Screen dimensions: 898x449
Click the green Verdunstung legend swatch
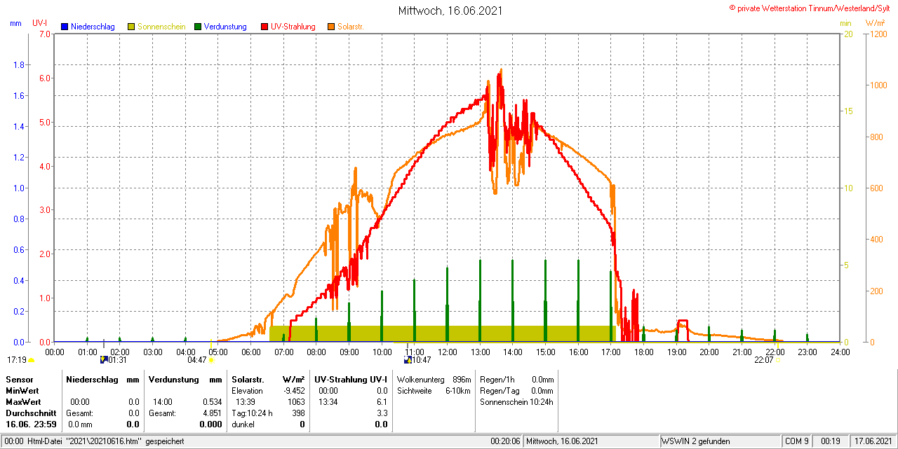tap(198, 27)
